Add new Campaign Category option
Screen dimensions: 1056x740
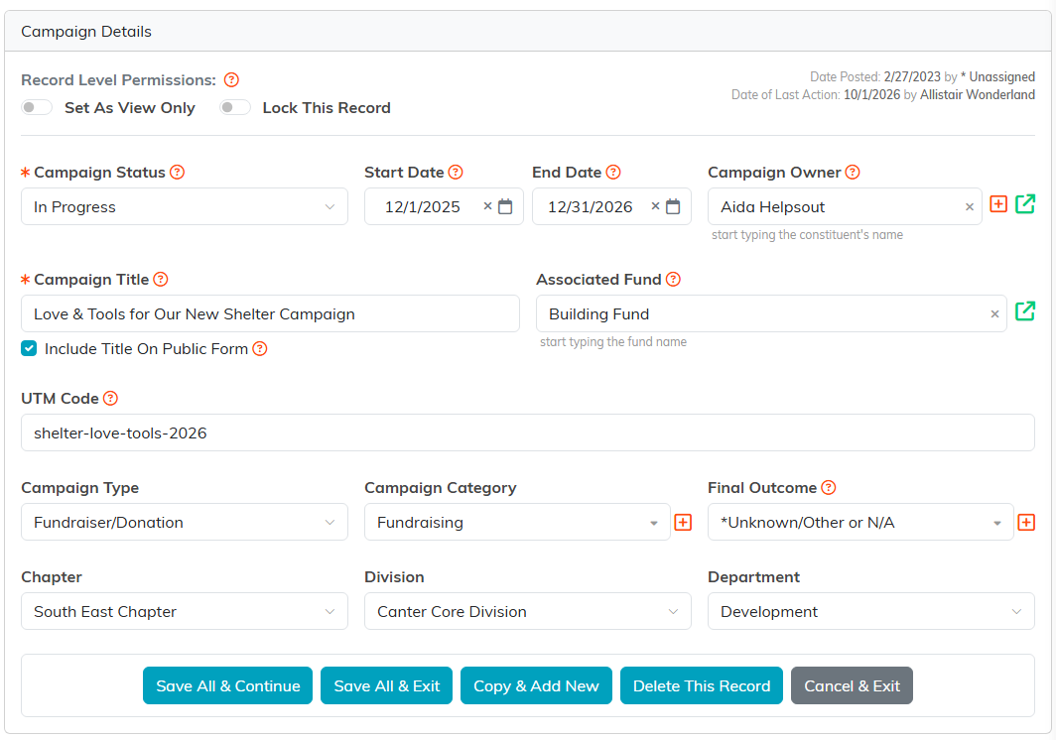[x=683, y=523]
